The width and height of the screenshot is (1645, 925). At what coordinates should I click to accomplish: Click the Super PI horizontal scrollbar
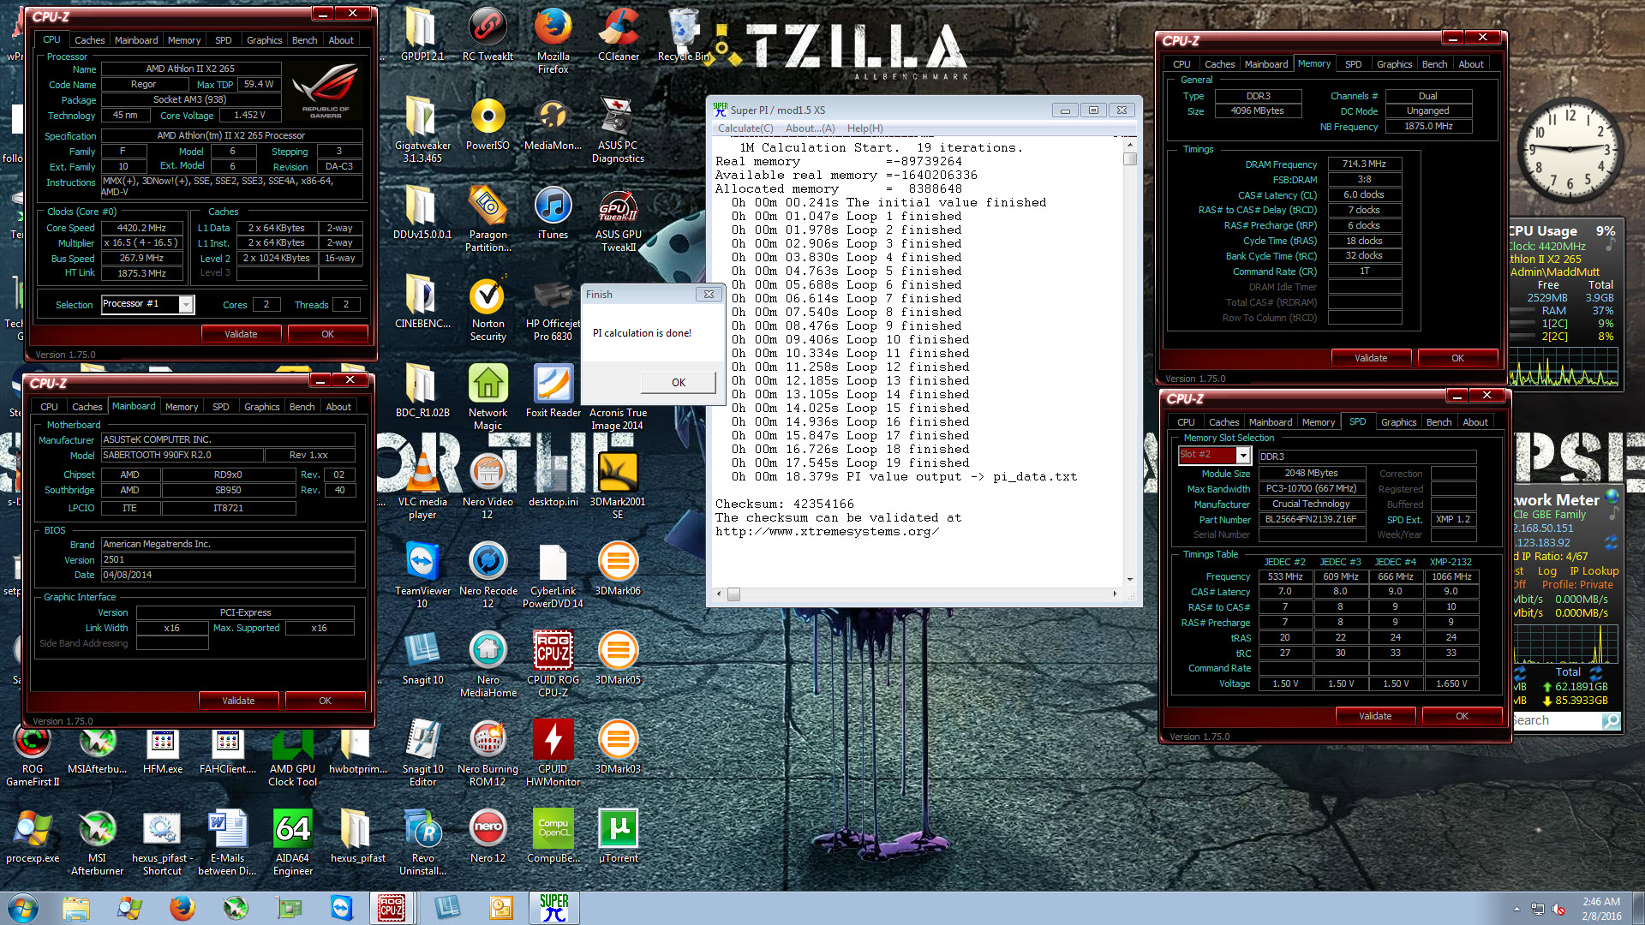coord(918,594)
